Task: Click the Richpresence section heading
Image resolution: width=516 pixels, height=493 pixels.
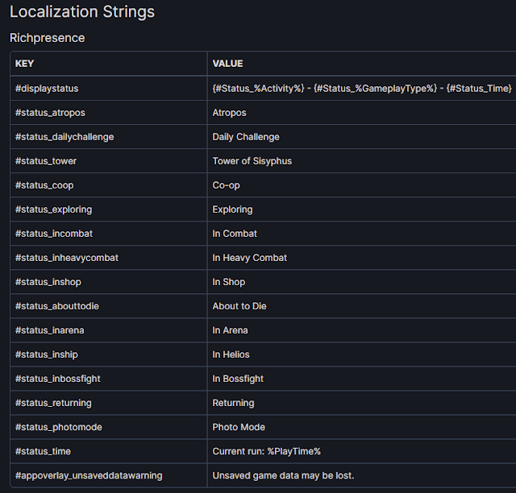Action: (x=47, y=38)
